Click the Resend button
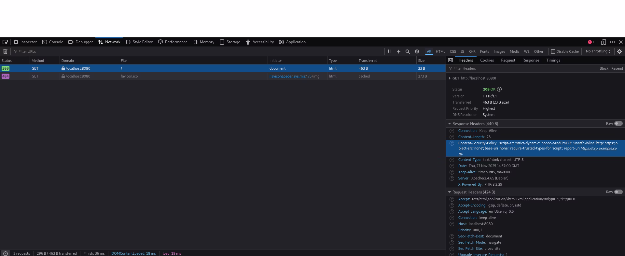 click(x=617, y=68)
